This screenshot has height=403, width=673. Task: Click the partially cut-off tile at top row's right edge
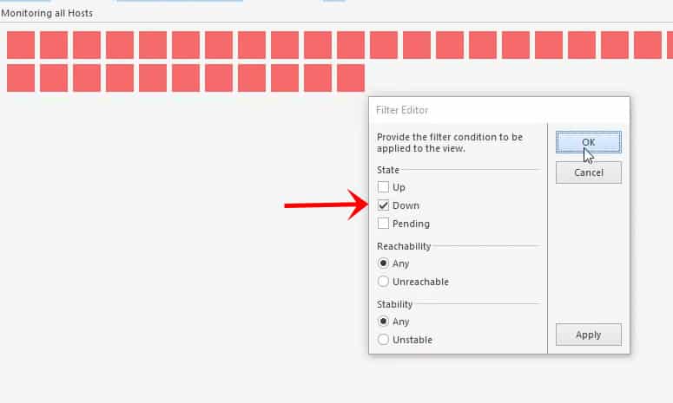(x=670, y=45)
